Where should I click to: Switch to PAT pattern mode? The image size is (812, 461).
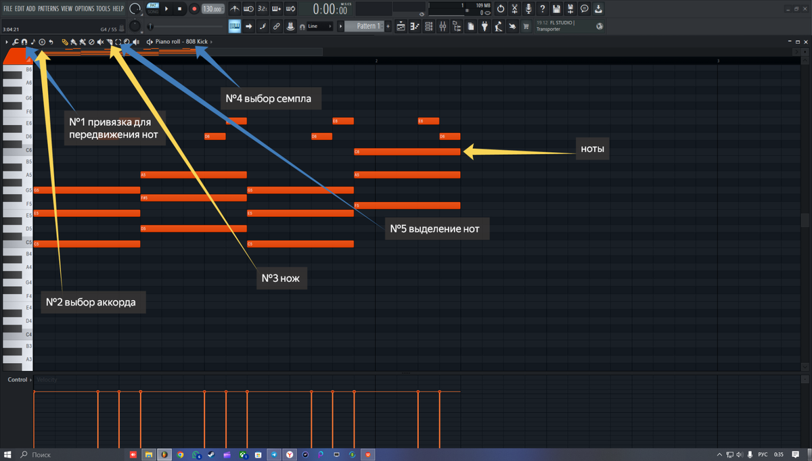click(x=153, y=5)
